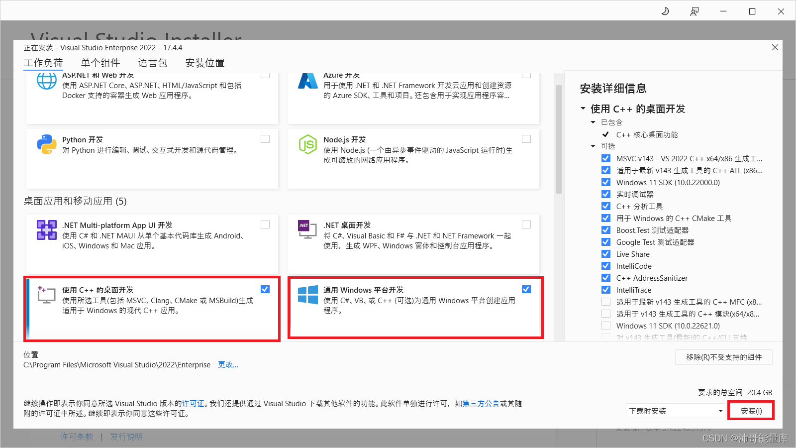The height and width of the screenshot is (448, 796).
Task: Uncheck C++ AddressSanitizer component
Action: (606, 278)
